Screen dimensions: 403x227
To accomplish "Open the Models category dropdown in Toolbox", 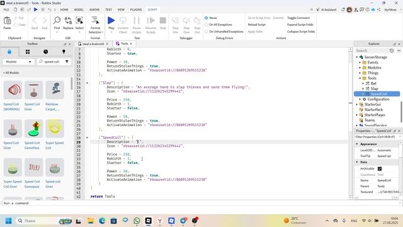I will pos(18,62).
